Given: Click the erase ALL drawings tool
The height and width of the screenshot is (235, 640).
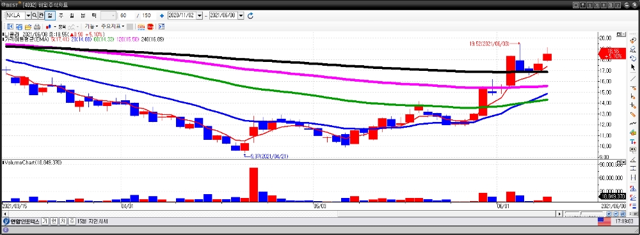Looking at the screenshot, I should click(633, 49).
